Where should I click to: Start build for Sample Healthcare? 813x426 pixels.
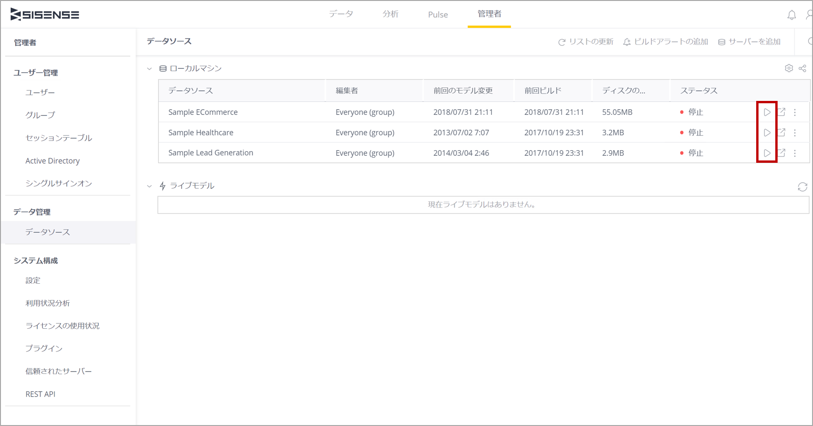tap(767, 133)
